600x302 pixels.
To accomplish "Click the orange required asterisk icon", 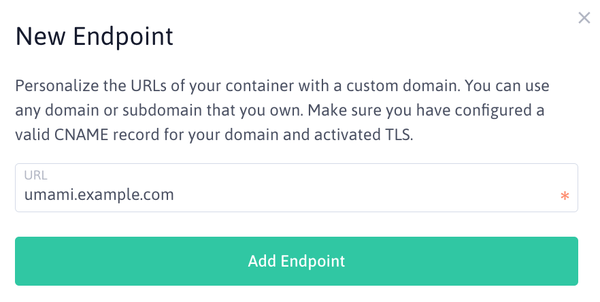I will coord(565,196).
